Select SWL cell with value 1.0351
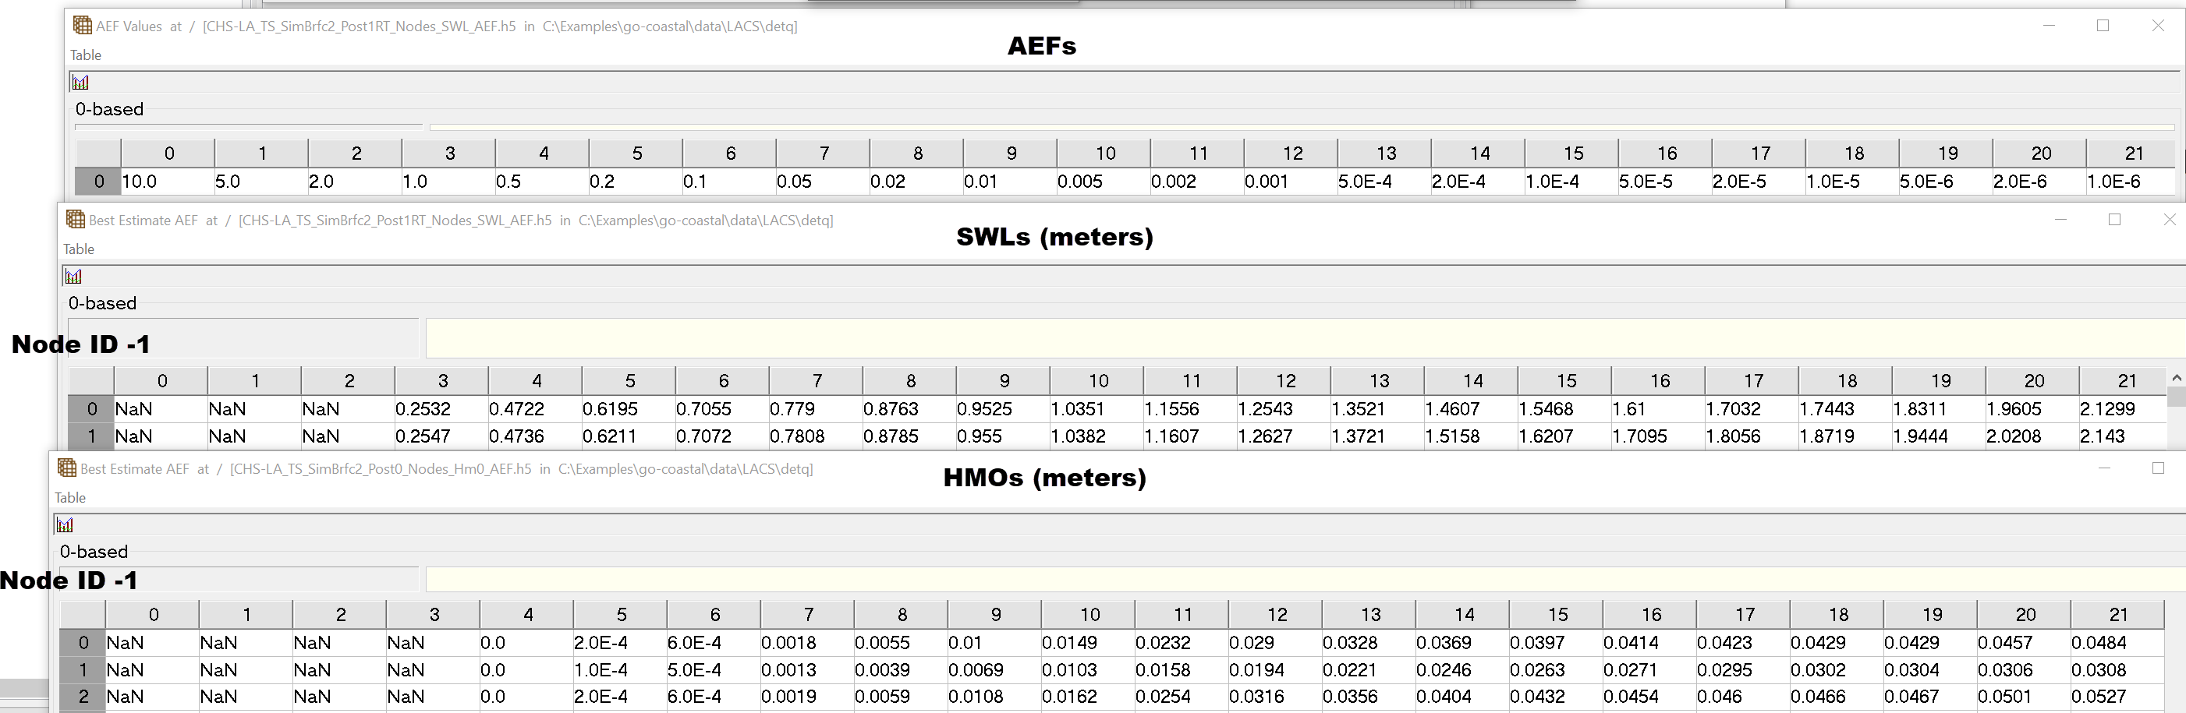Viewport: 2186px width, 713px height. click(1097, 408)
